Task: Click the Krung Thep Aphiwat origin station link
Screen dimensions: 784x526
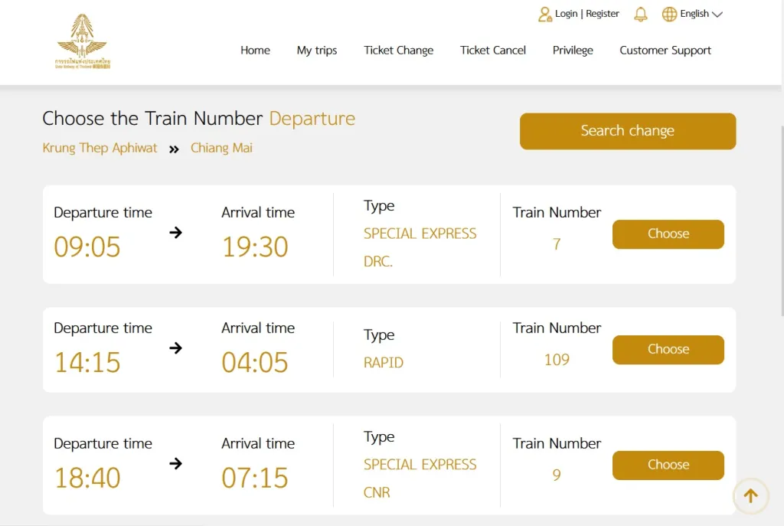Action: 100,148
